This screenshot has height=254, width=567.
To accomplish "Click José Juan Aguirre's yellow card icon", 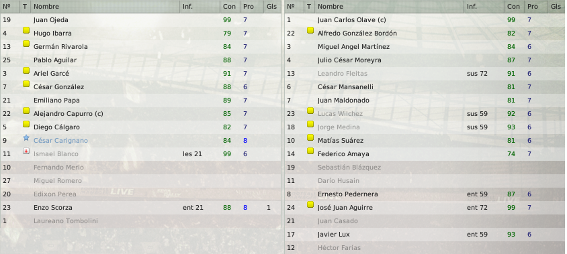I will [310, 205].
